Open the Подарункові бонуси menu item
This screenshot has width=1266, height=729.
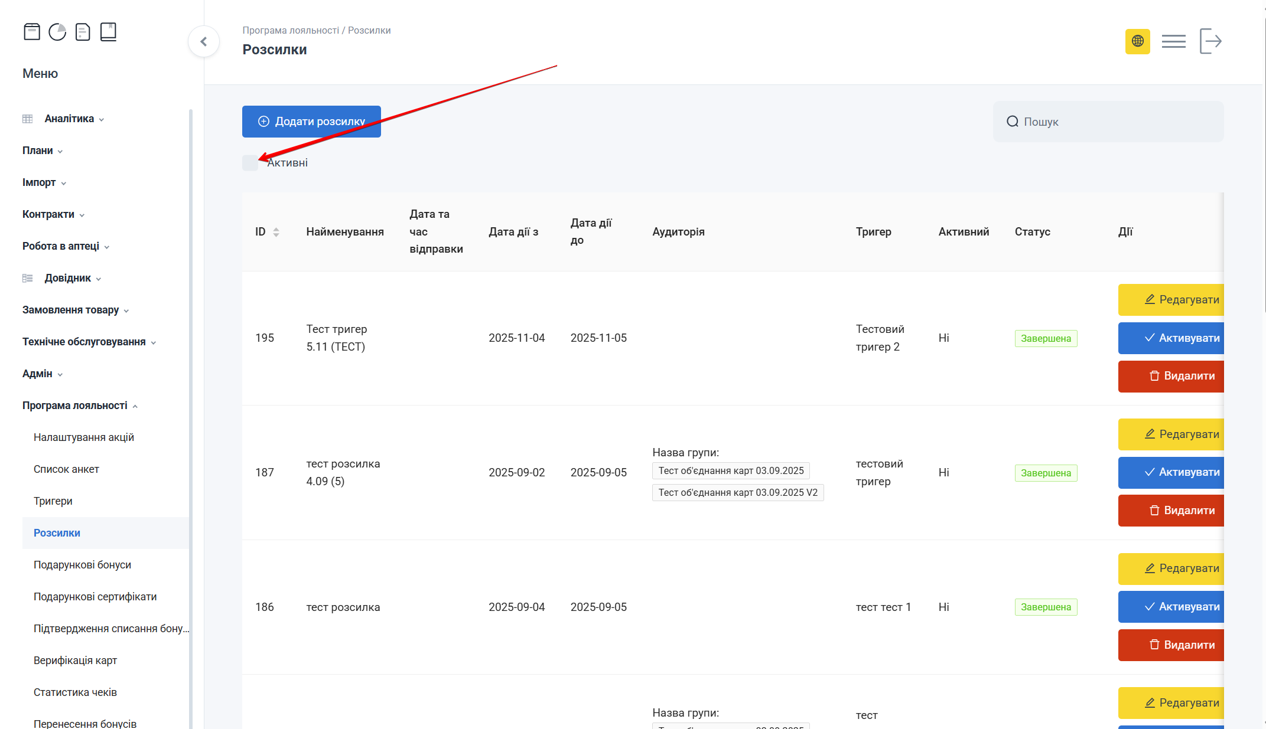tap(82, 565)
